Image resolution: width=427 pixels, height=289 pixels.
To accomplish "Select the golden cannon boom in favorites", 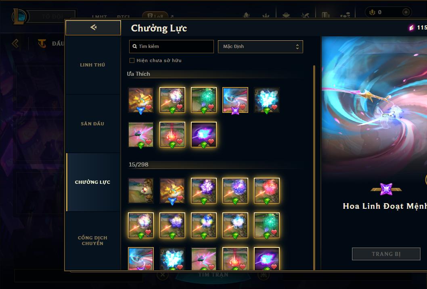I will tap(141, 100).
